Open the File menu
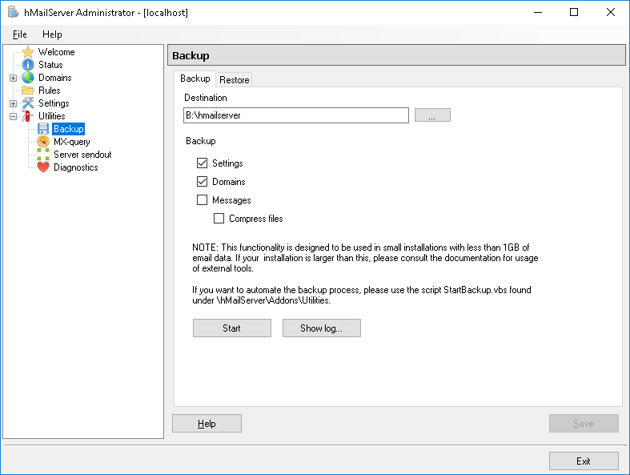Screen dimensions: 630x475 (x=20, y=34)
